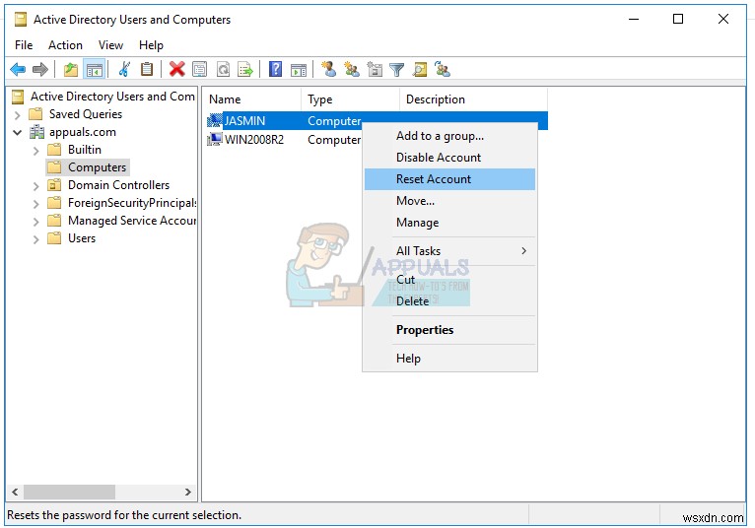755x528 pixels.
Task: Click the Cut scissors toolbar icon
Action: coord(124,69)
